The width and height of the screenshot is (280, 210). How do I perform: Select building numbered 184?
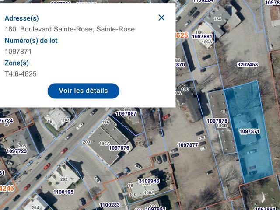[217, 18]
